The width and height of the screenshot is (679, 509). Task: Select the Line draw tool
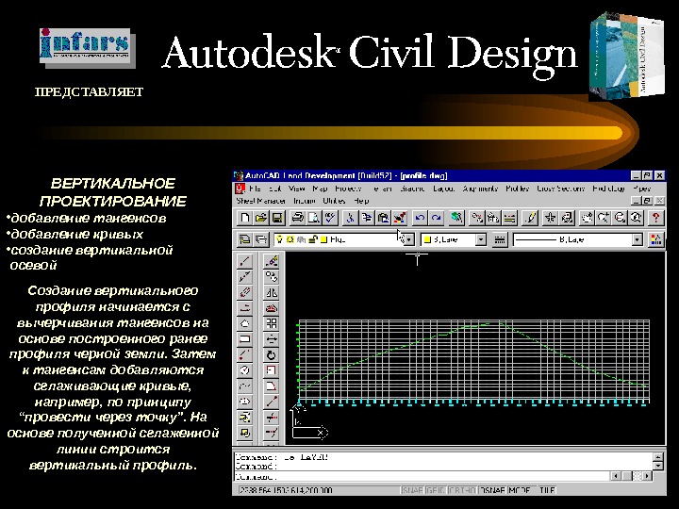tap(244, 261)
